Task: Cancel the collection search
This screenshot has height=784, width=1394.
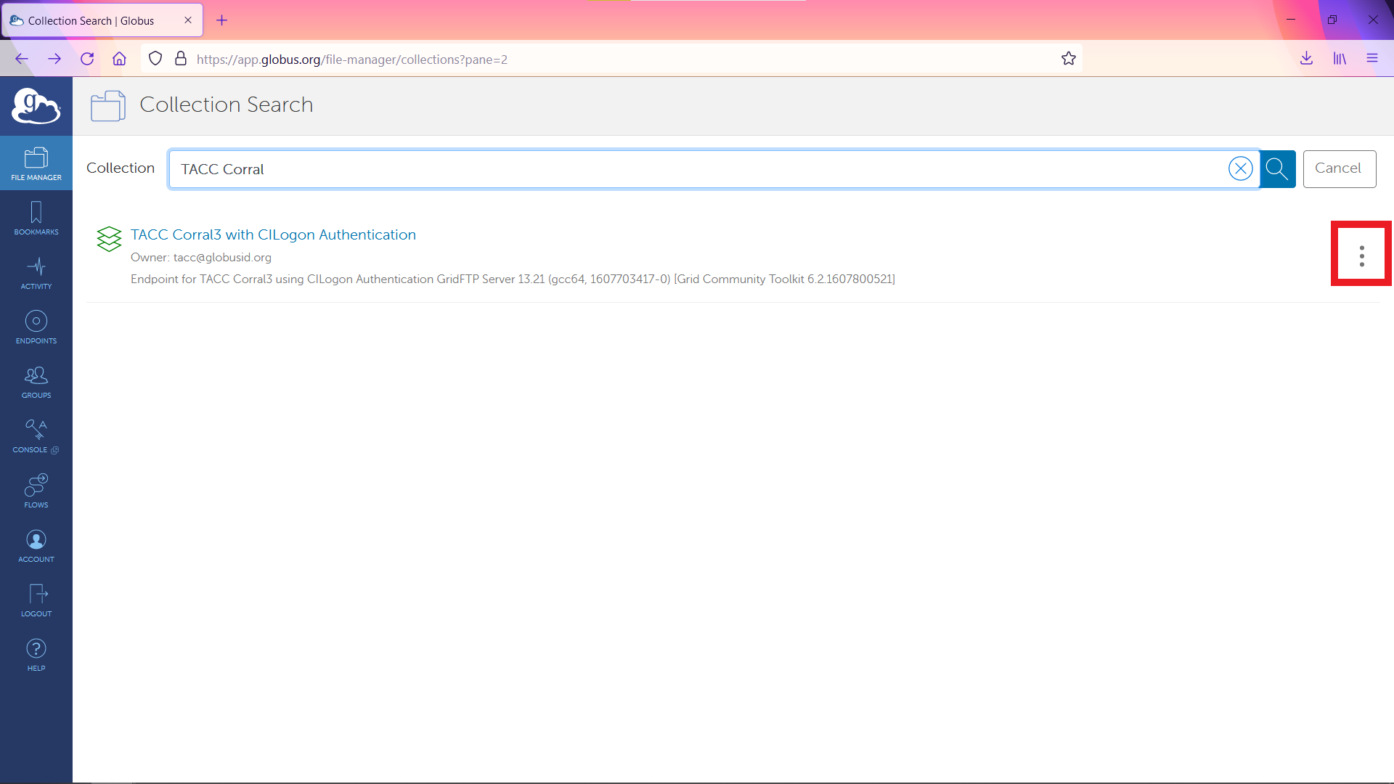Action: (1338, 168)
